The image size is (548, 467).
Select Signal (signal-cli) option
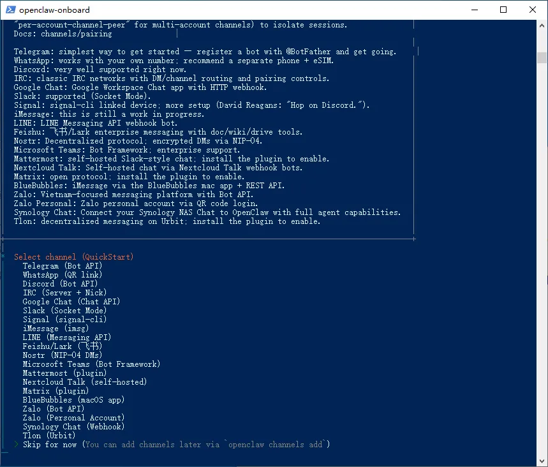[x=64, y=320]
